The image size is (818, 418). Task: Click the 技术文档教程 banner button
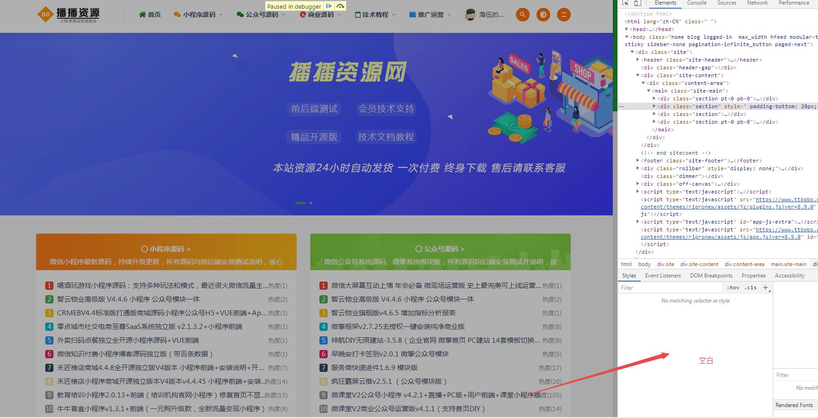pos(386,137)
